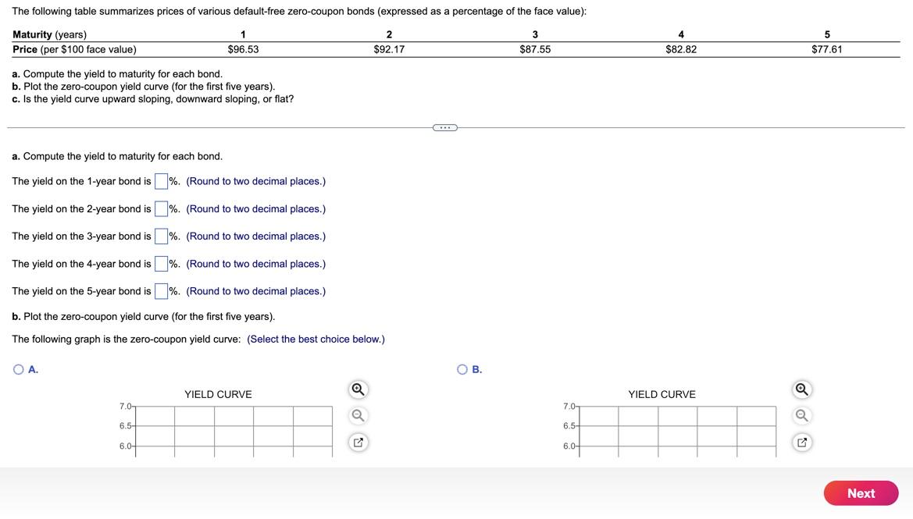913x519 pixels.
Task: Zoom out on the graph for choice B
Action: coord(801,414)
